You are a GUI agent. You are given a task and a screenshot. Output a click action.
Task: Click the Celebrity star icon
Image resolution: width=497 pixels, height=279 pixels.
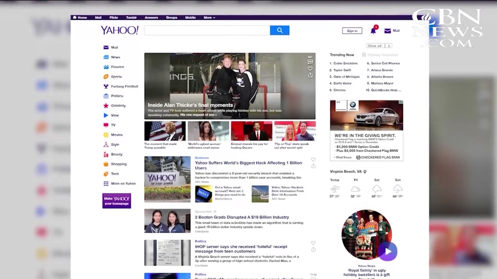click(106, 105)
